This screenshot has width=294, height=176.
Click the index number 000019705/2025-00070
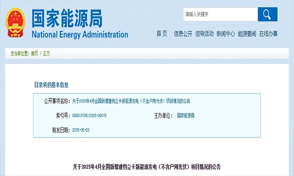click(90, 115)
